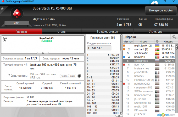Click solutions36's Spain flag icon
Screen dimensions: 178x117
pyautogui.click(x=157, y=53)
